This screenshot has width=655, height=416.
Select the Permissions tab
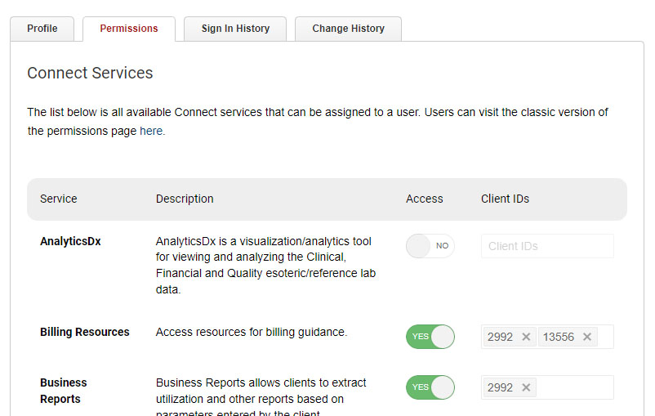coord(129,29)
